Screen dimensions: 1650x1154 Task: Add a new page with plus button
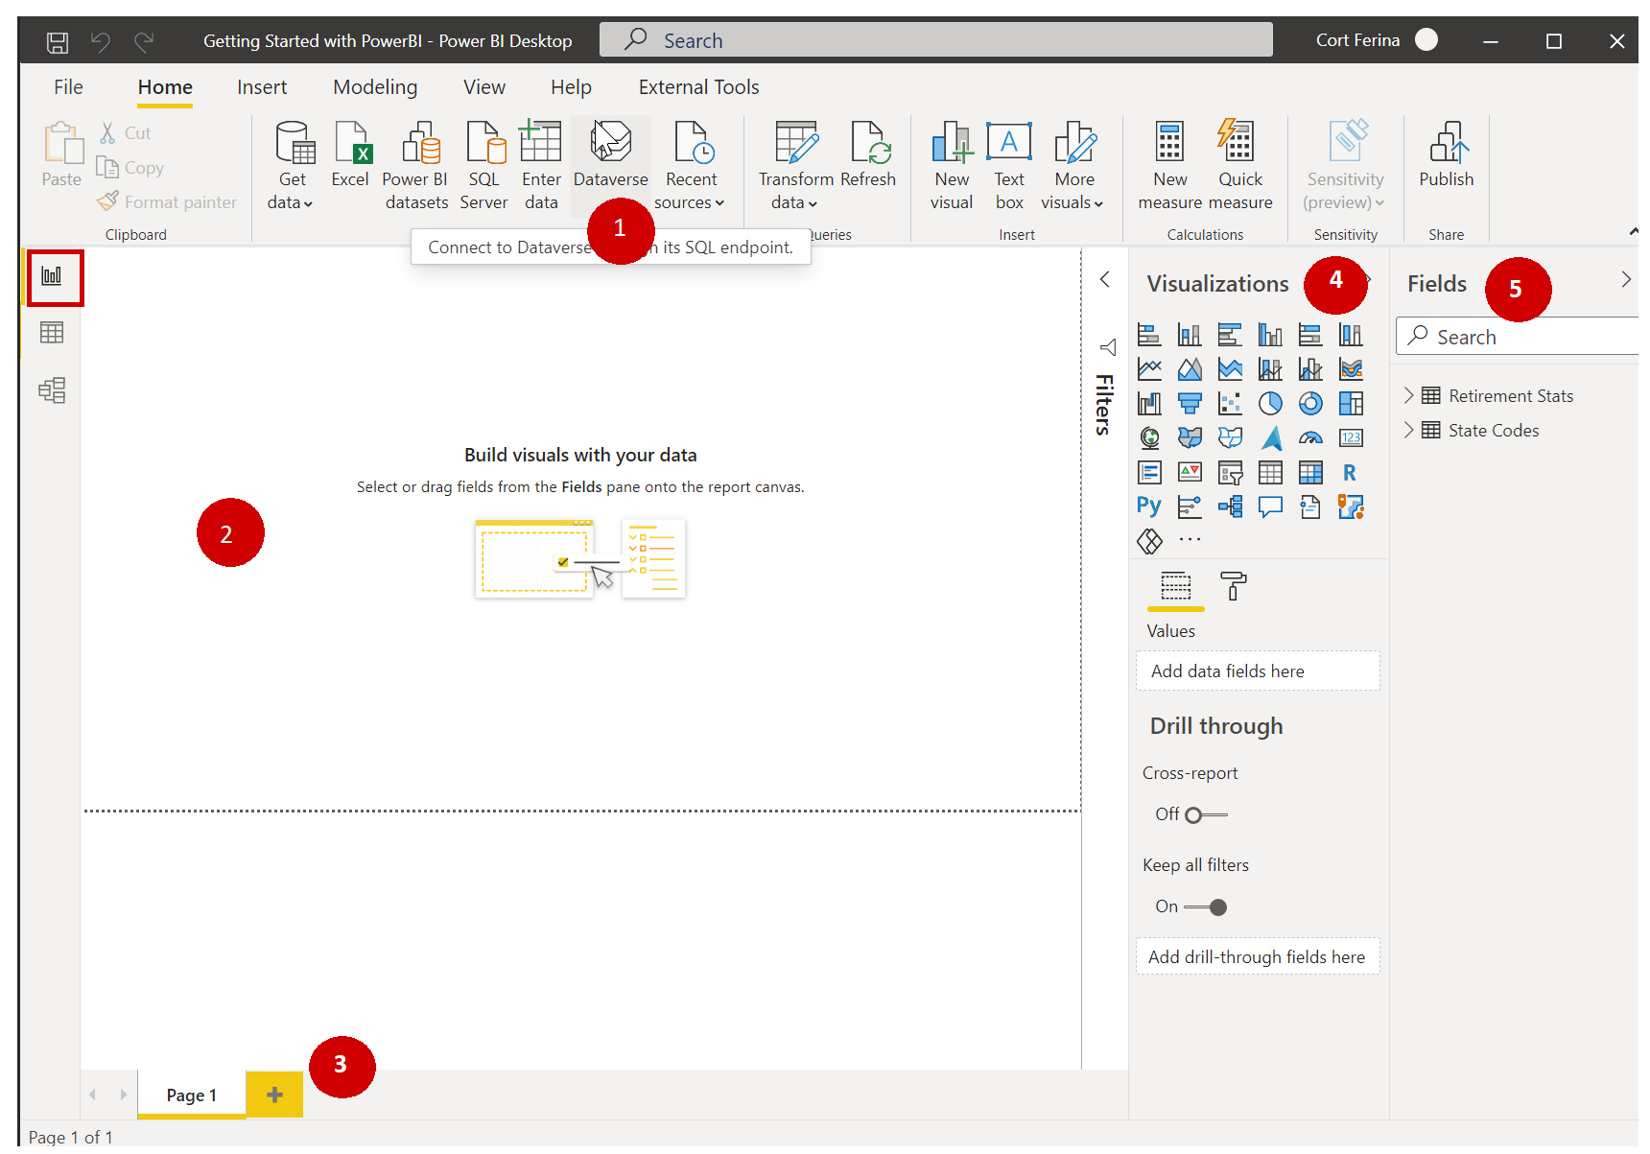click(x=274, y=1095)
